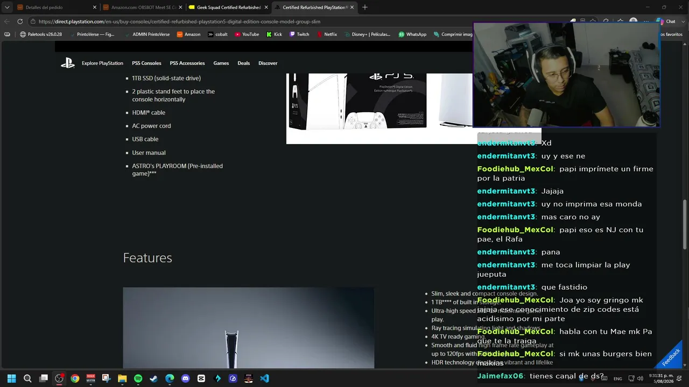Close the Certified Refurbished PlayStation tab
689x387 pixels.
pyautogui.click(x=352, y=8)
